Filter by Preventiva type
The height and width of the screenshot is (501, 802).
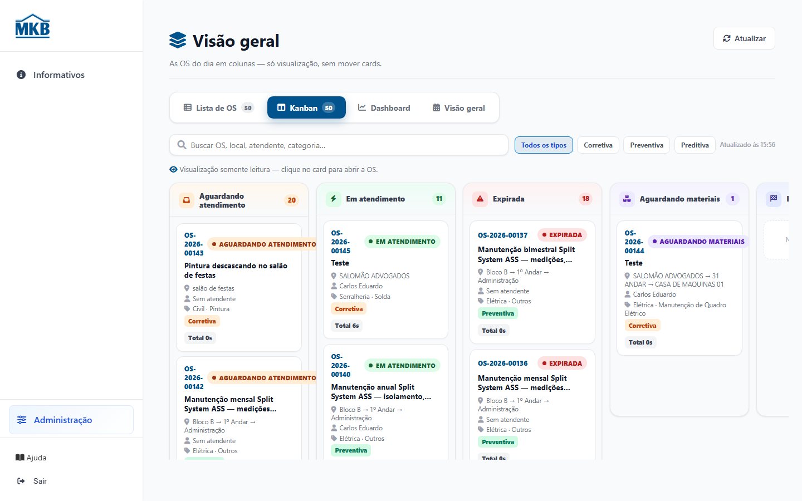coord(647,145)
